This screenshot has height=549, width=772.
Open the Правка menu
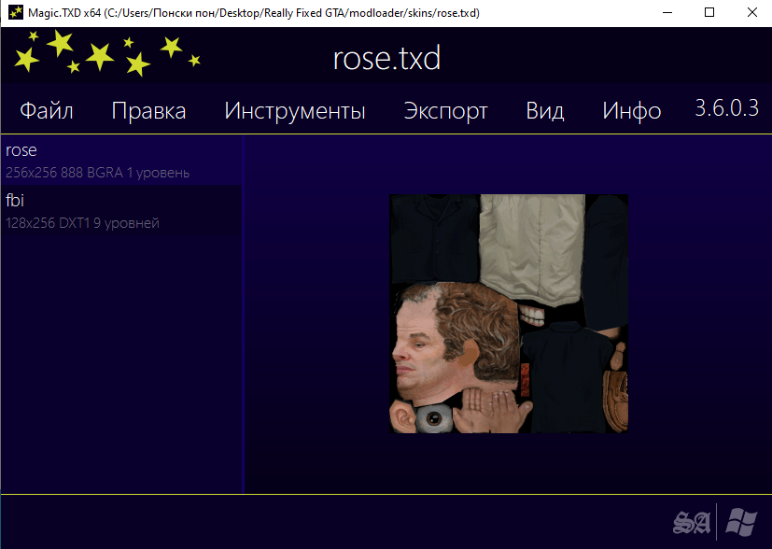[x=148, y=110]
